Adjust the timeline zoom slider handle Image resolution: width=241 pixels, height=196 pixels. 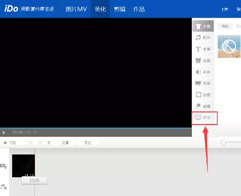223,142
